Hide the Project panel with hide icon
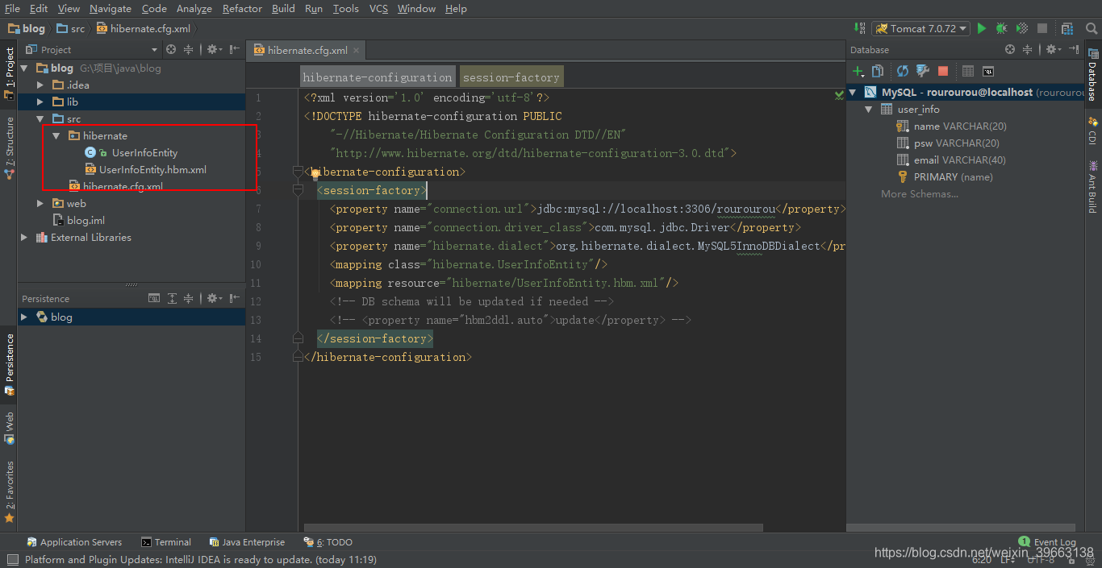 point(235,49)
